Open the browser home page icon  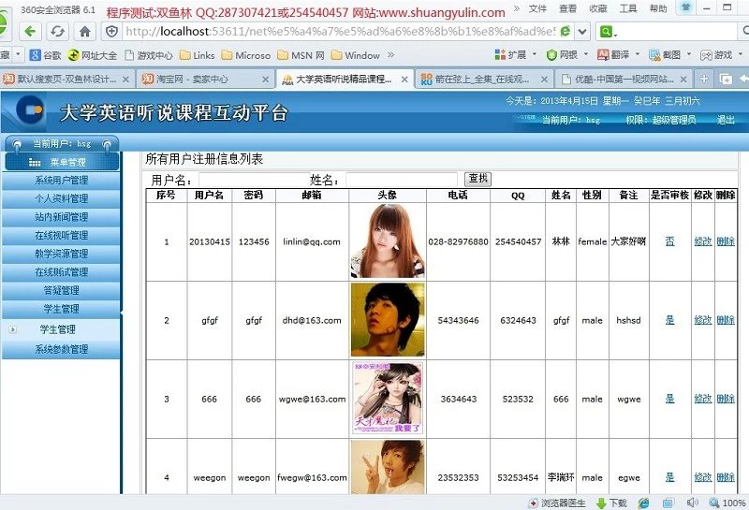[85, 32]
